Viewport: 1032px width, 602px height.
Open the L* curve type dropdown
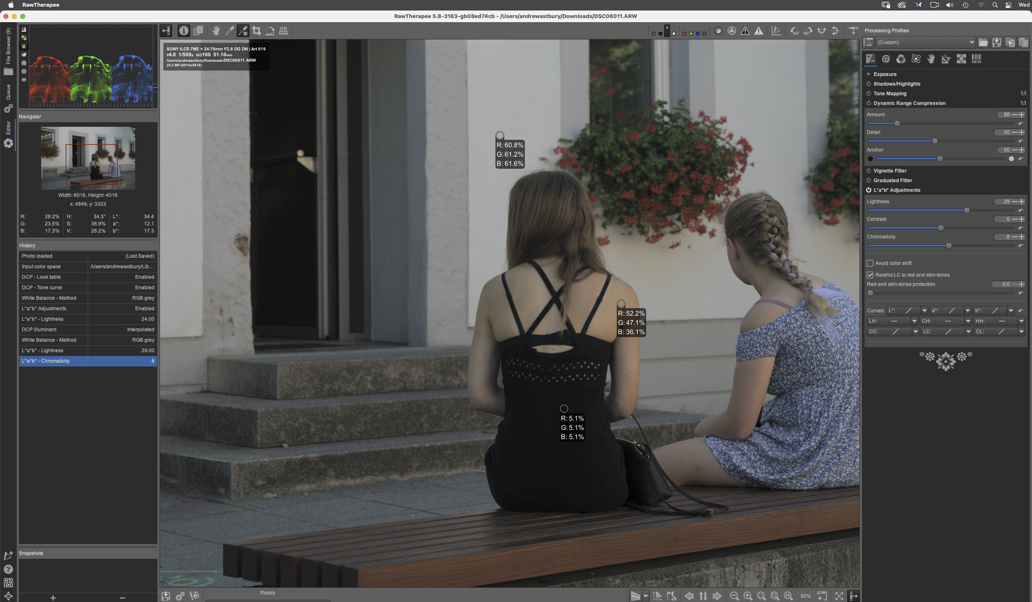tap(924, 311)
